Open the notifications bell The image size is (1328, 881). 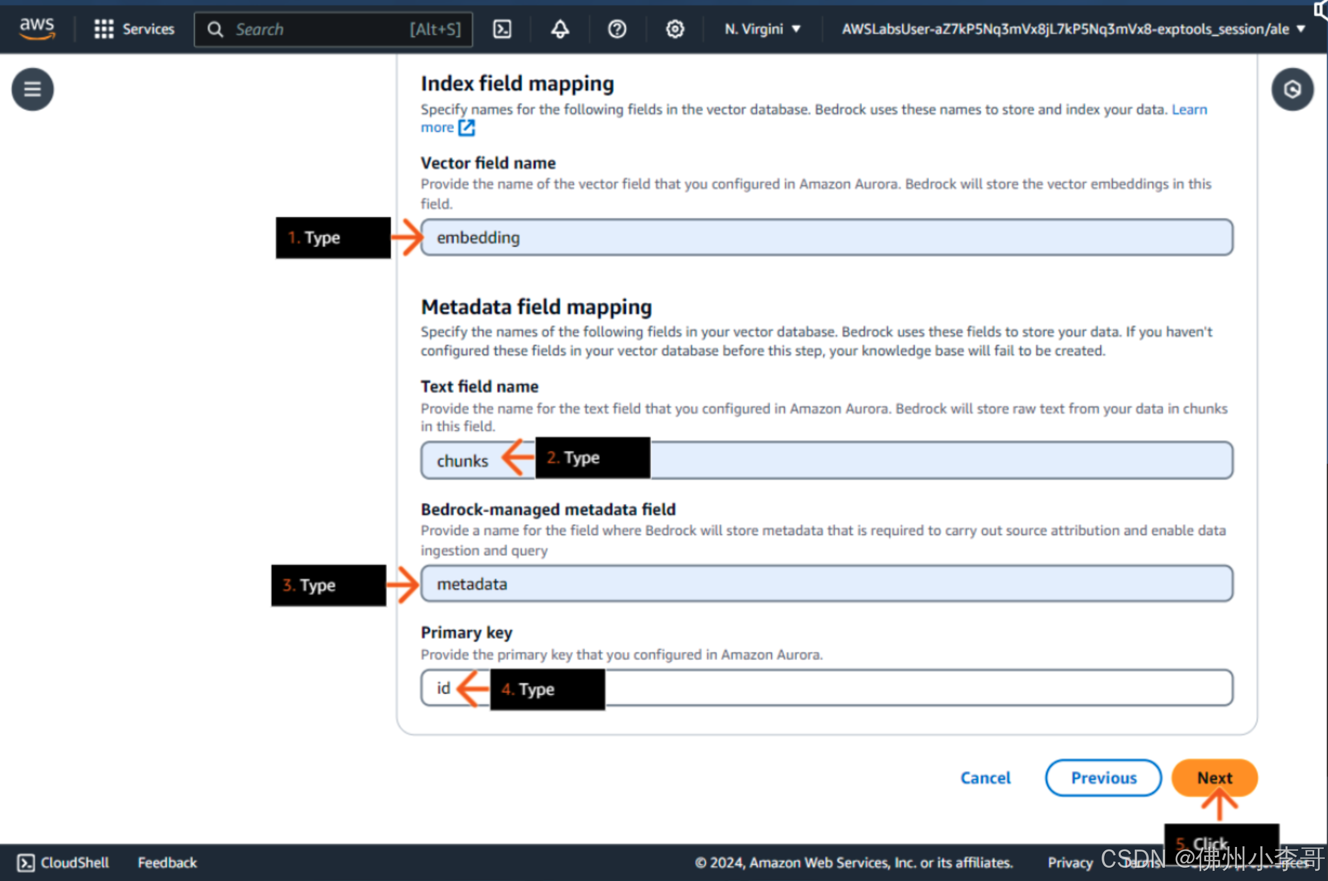560,29
